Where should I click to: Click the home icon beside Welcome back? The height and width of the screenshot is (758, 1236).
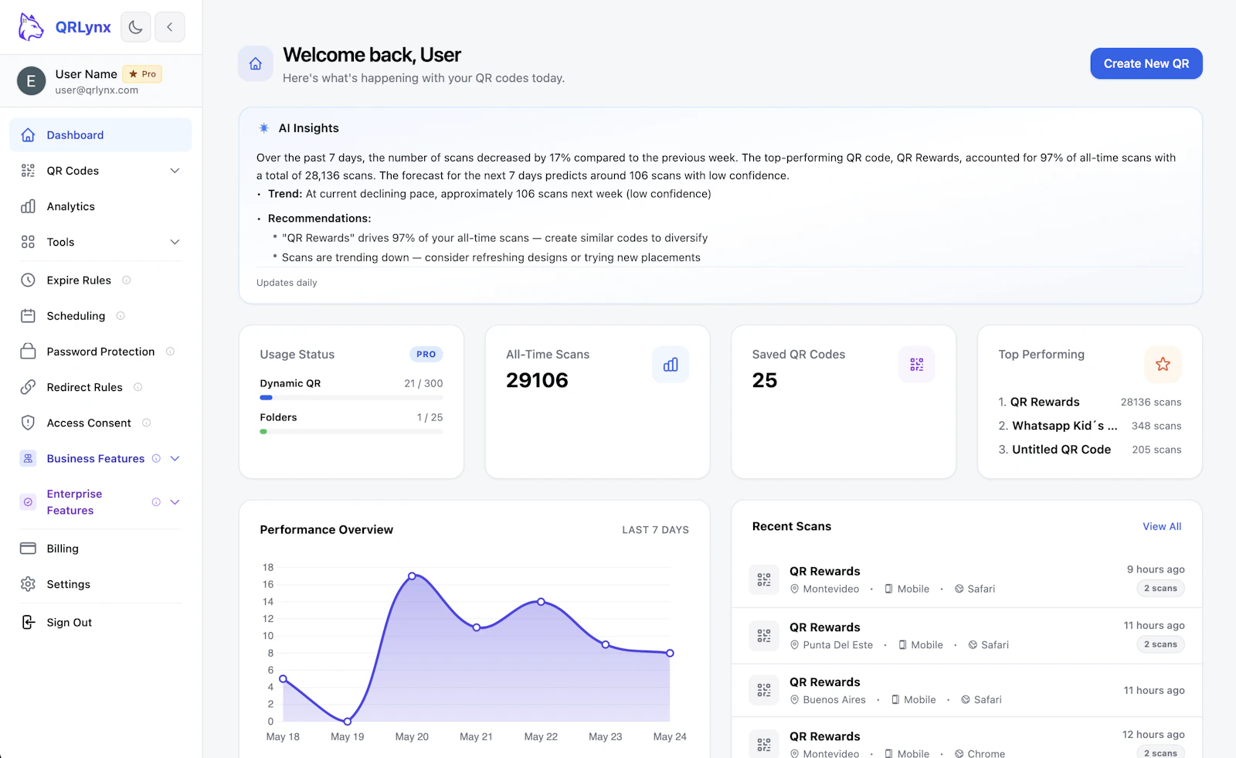[x=256, y=63]
